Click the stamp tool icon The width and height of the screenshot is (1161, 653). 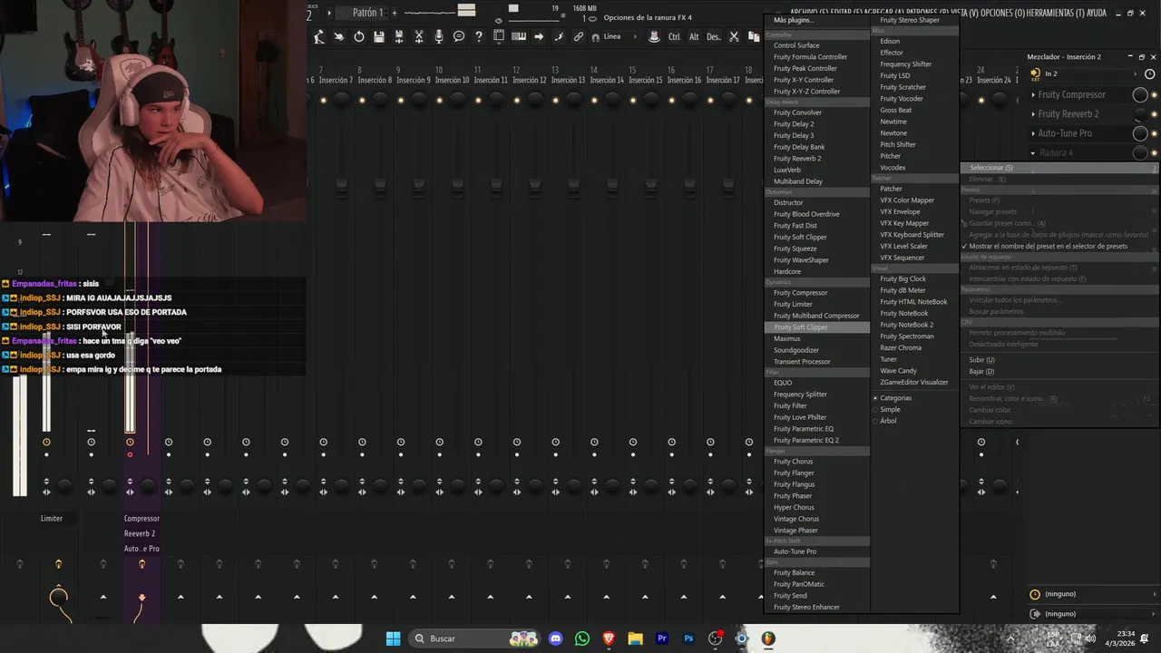click(x=654, y=36)
